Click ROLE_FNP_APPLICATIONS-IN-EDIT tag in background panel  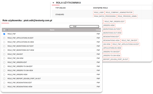126,44
